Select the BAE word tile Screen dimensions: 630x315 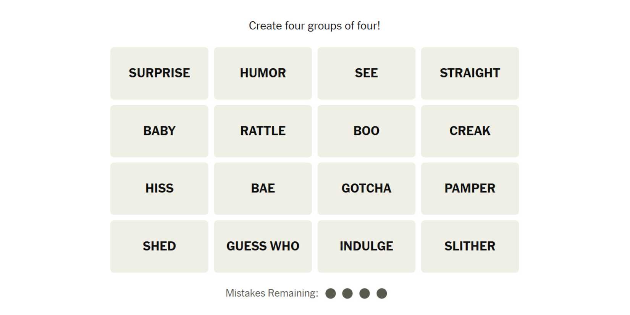[x=263, y=189]
